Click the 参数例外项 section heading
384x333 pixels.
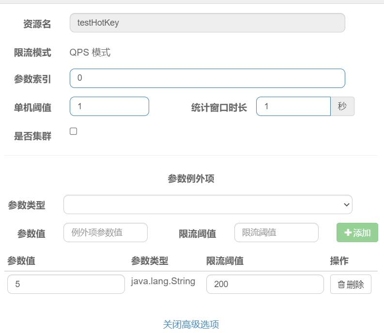191,178
